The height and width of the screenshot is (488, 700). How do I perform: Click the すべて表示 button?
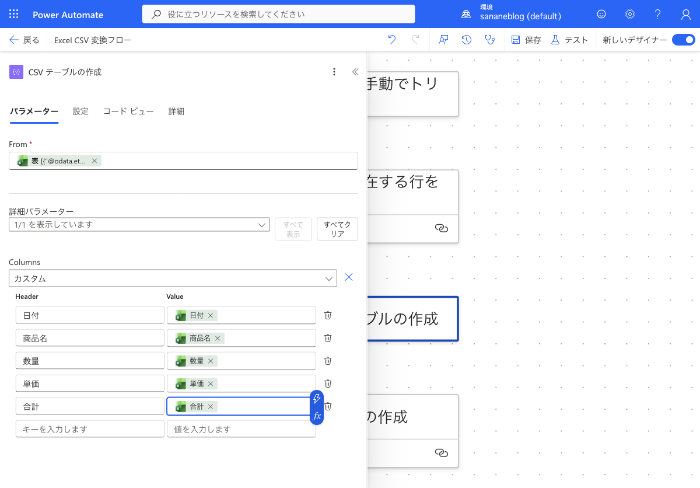[293, 229]
